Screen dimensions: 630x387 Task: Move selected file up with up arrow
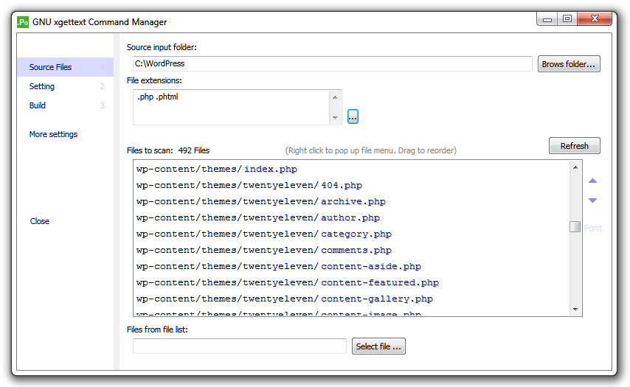(x=592, y=181)
